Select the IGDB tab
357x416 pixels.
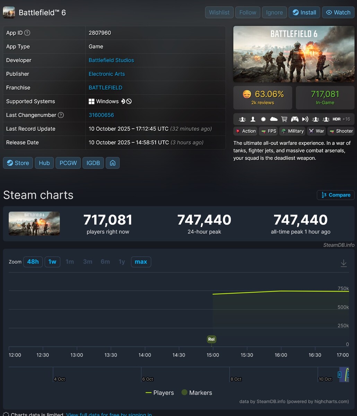(x=93, y=163)
